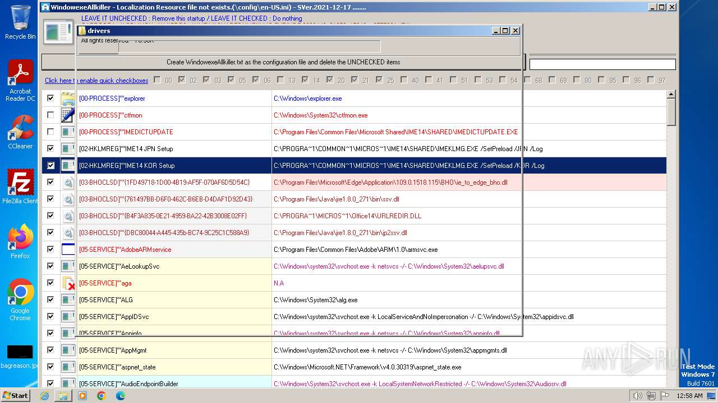718x403 pixels.
Task: Click the empty text field beside Create button
Action: pos(602,64)
